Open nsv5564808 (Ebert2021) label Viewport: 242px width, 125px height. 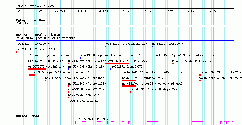[x=86, y=61]
